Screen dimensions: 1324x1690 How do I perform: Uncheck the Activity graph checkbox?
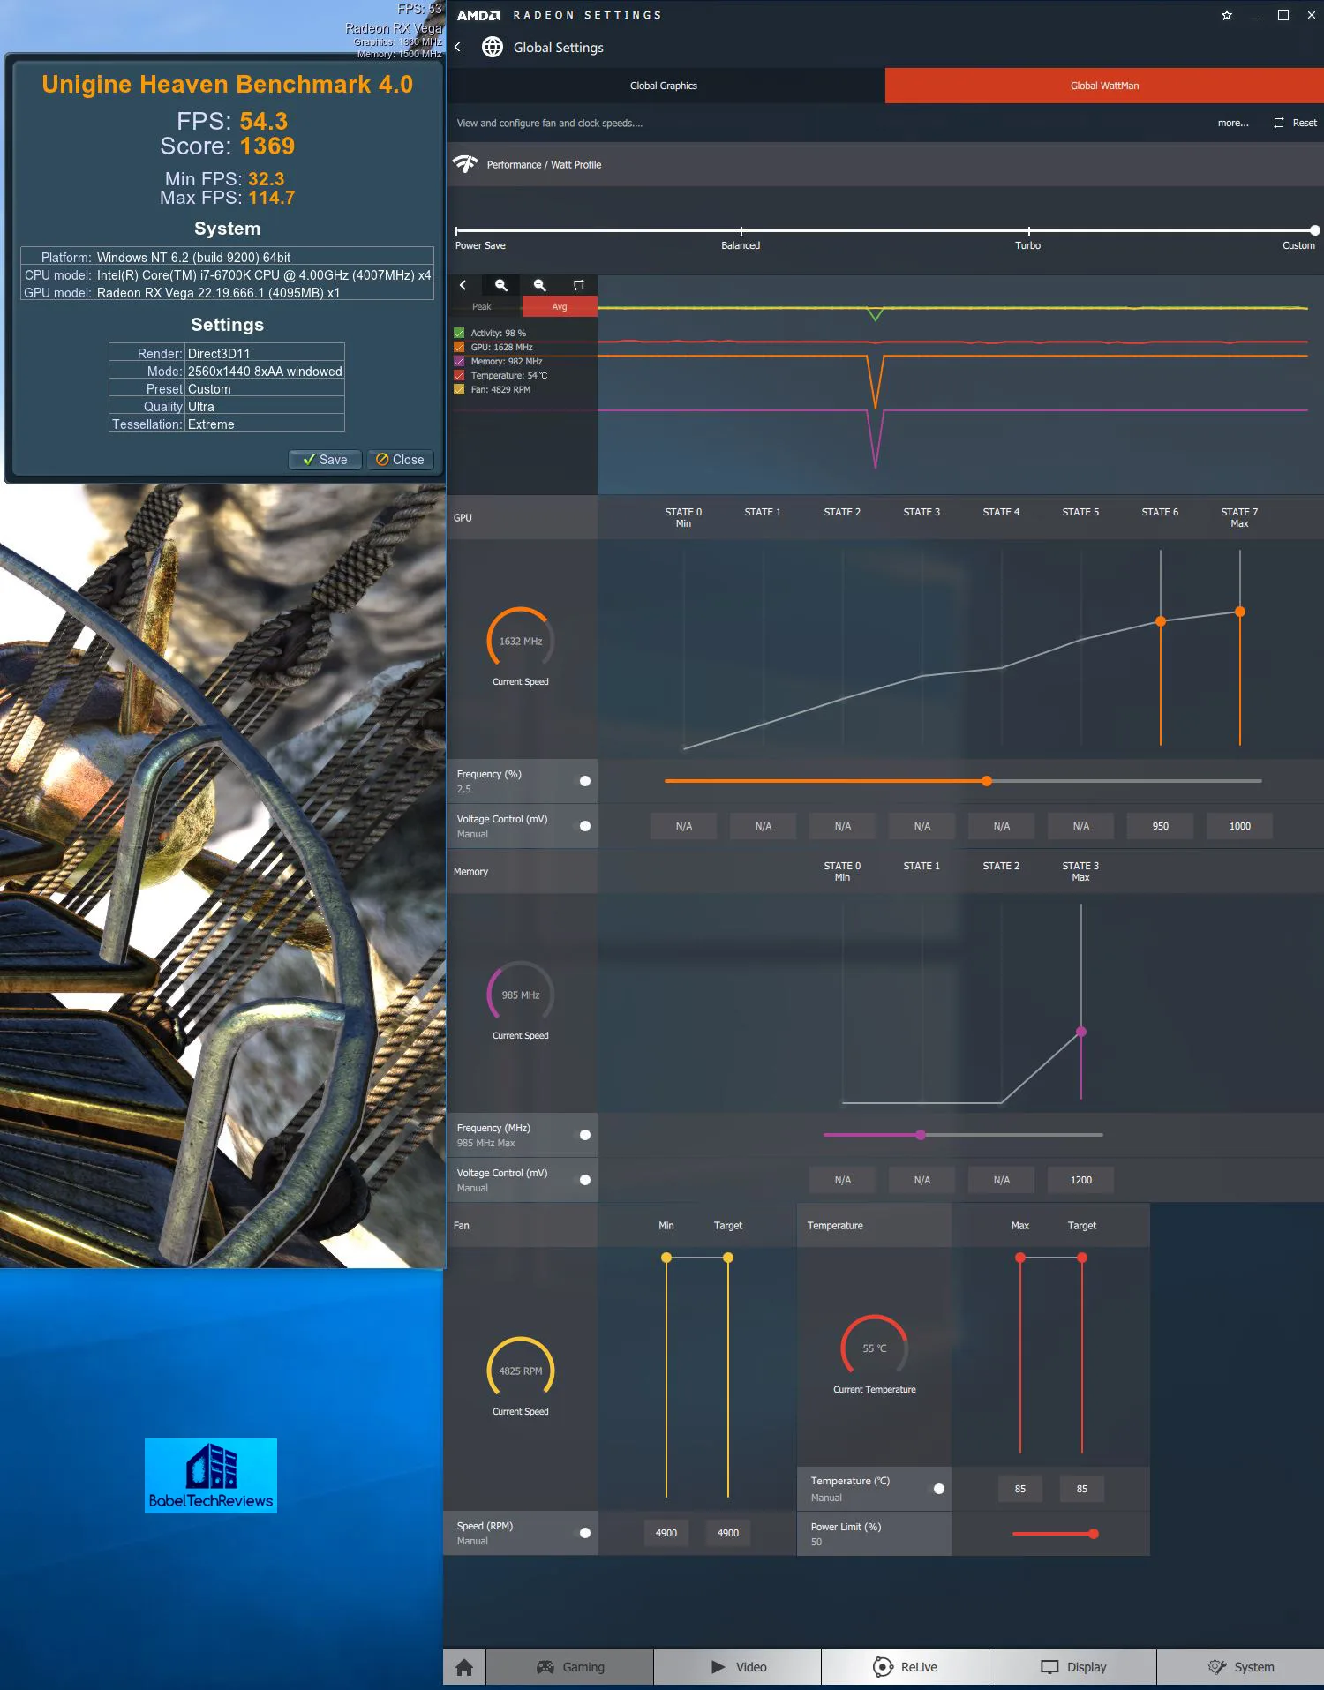[459, 333]
